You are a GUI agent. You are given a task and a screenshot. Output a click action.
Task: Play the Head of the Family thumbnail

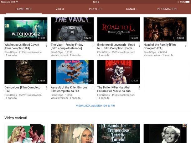click(x=165, y=29)
